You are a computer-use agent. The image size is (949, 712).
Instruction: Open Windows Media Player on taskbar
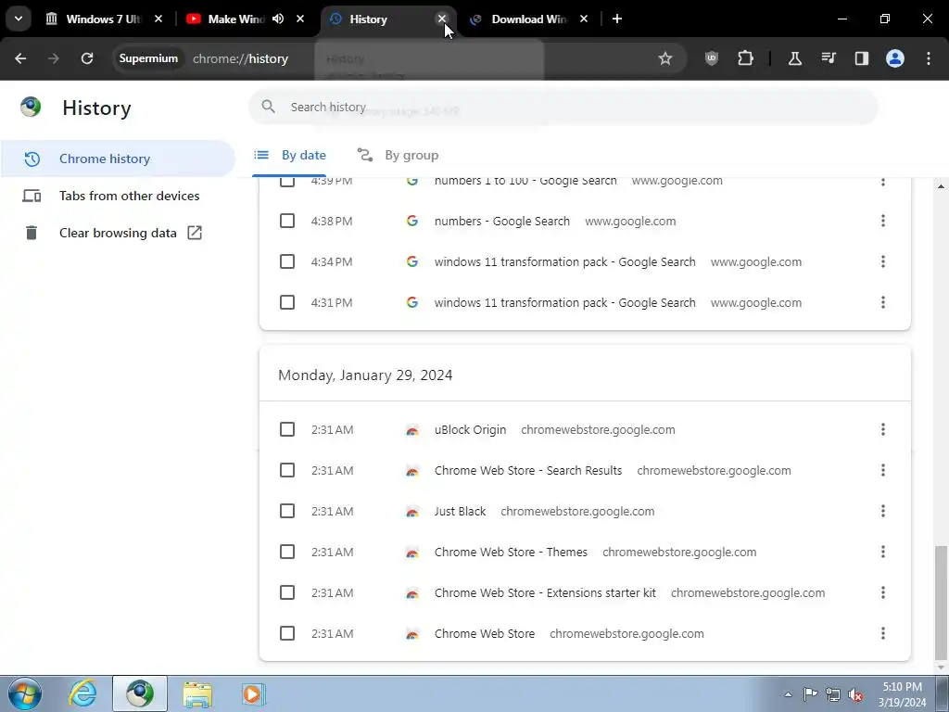(x=254, y=693)
